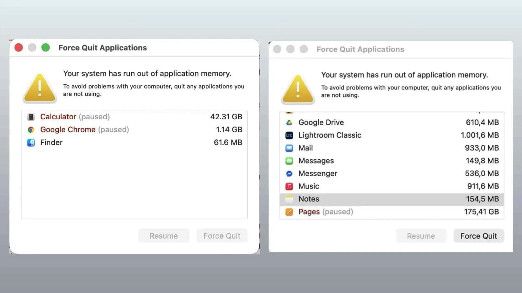
Task: Click the Google Drive app icon
Action: pos(289,123)
